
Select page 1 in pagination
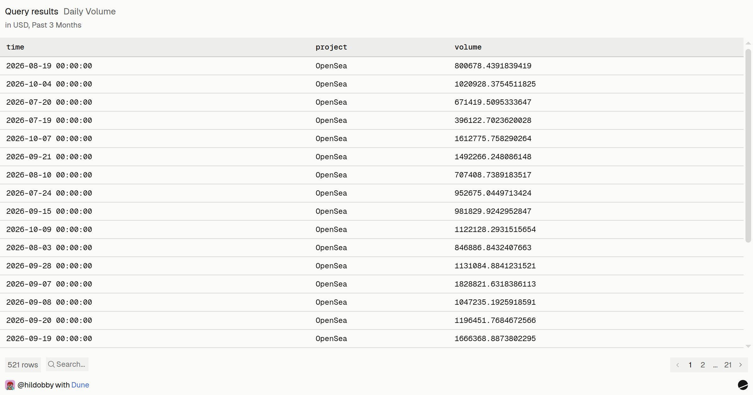690,365
